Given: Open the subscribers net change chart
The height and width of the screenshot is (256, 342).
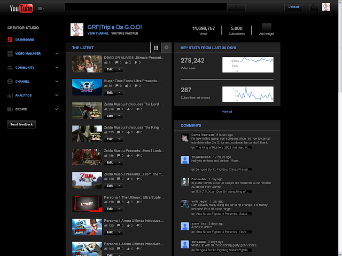Looking at the screenshot, I should (248, 94).
